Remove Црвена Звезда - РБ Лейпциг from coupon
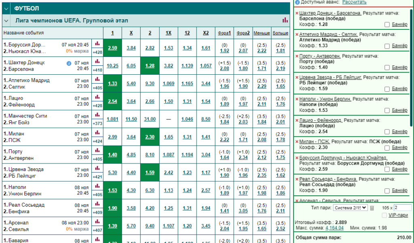 [297, 78]
